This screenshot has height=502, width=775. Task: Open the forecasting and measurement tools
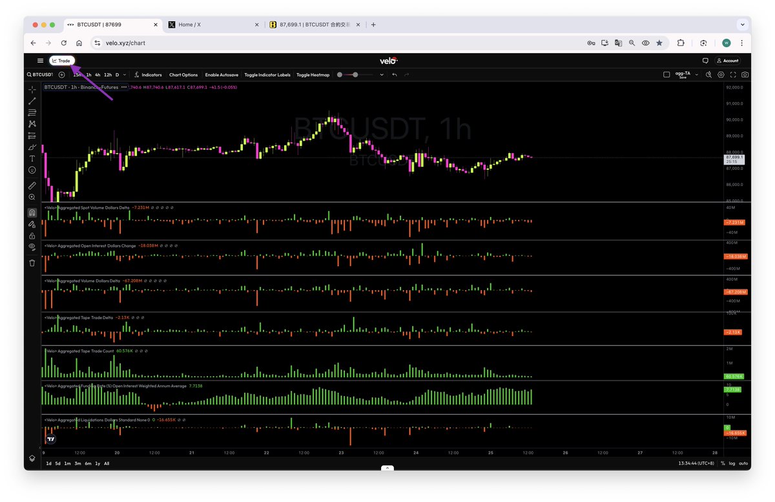(32, 136)
